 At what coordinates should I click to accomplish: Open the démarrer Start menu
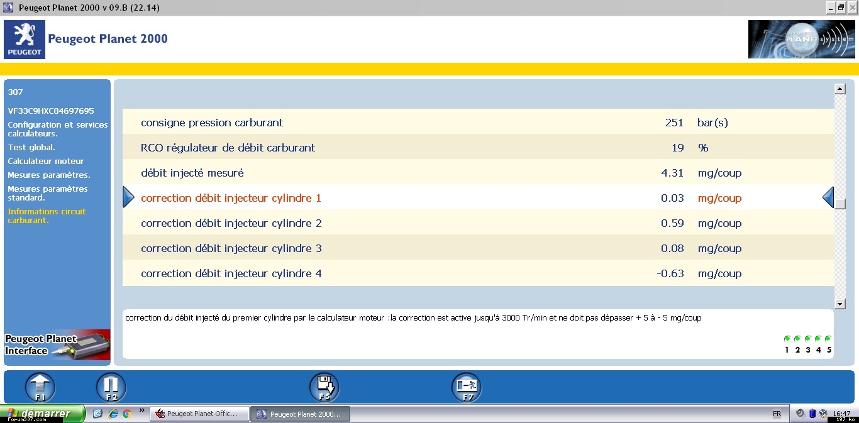pos(43,414)
